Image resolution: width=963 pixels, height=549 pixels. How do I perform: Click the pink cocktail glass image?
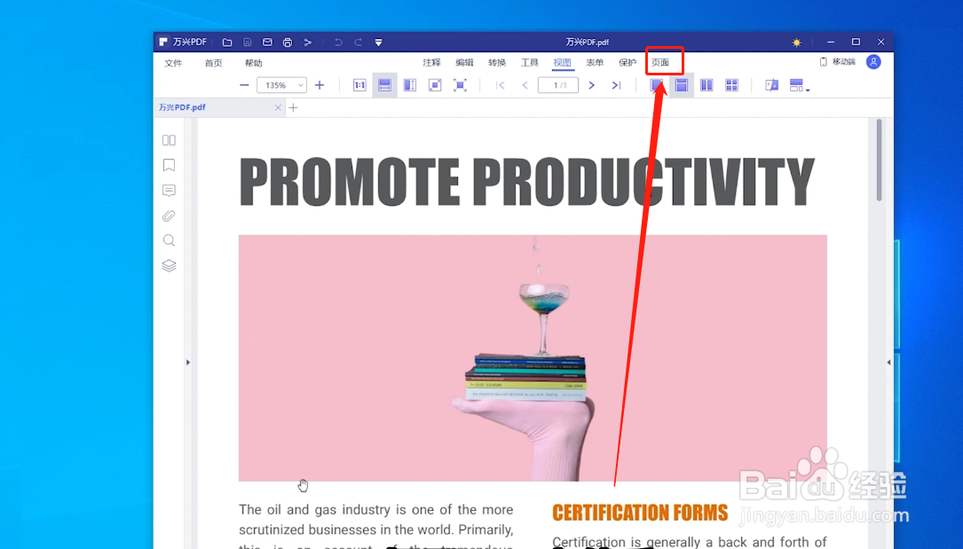[533, 358]
